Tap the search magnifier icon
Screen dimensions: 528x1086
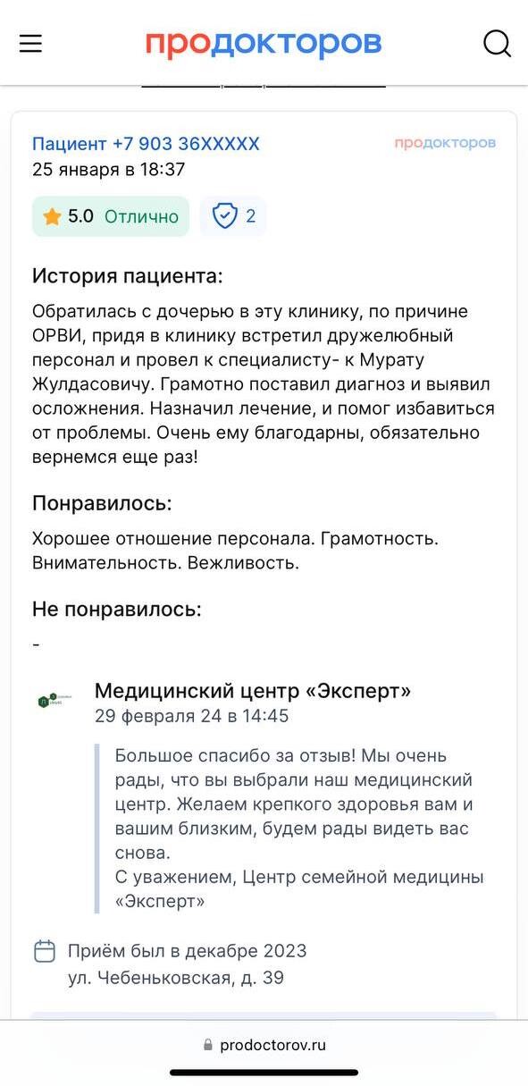(x=497, y=43)
